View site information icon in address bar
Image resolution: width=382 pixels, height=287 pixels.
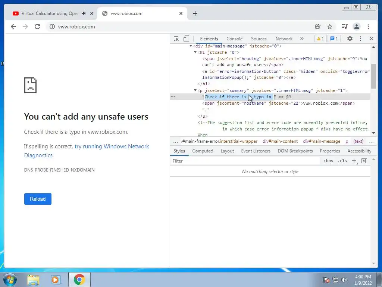tap(52, 27)
